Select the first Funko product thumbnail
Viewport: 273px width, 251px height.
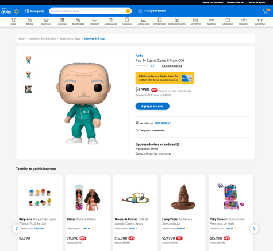click(28, 60)
